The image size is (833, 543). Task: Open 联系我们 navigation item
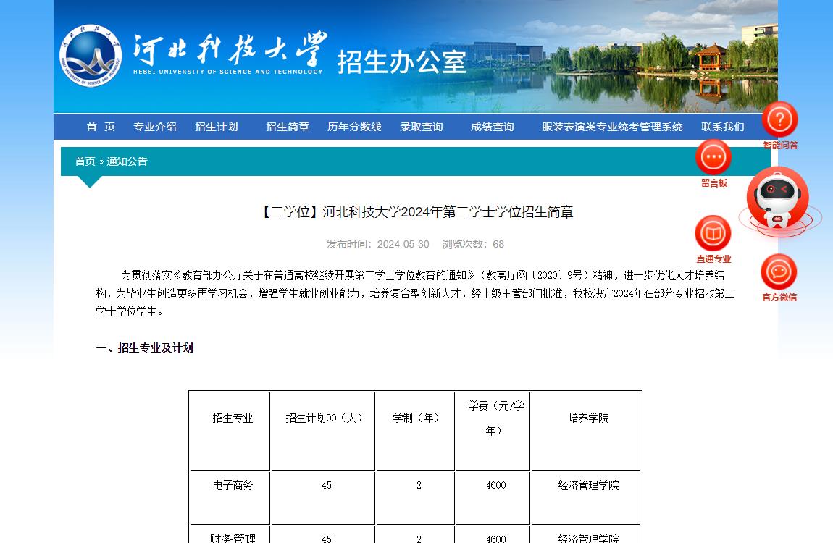coord(722,127)
